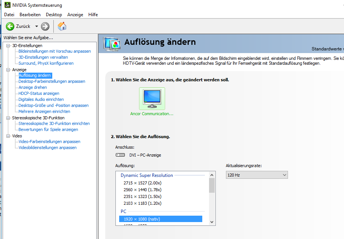This screenshot has height=239, width=344.
Task: Open the Anzeige menu
Action: [75, 15]
